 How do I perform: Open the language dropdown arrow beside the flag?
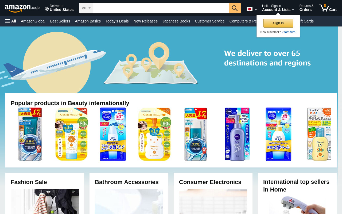[256, 10]
